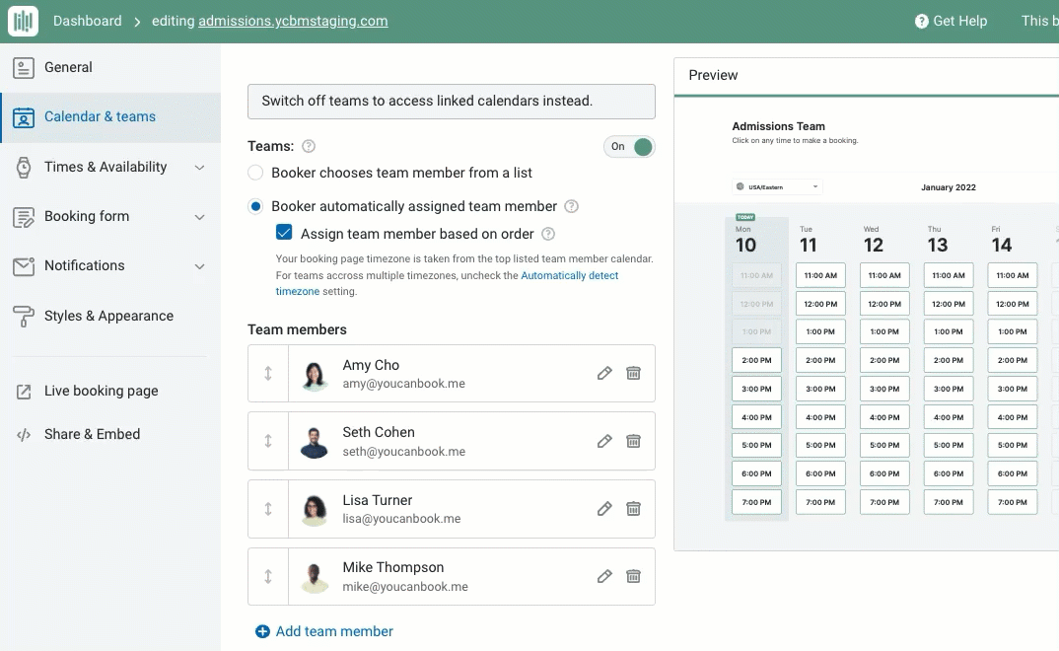
Task: Click the reorder handle for Amy Cho
Action: pos(268,374)
